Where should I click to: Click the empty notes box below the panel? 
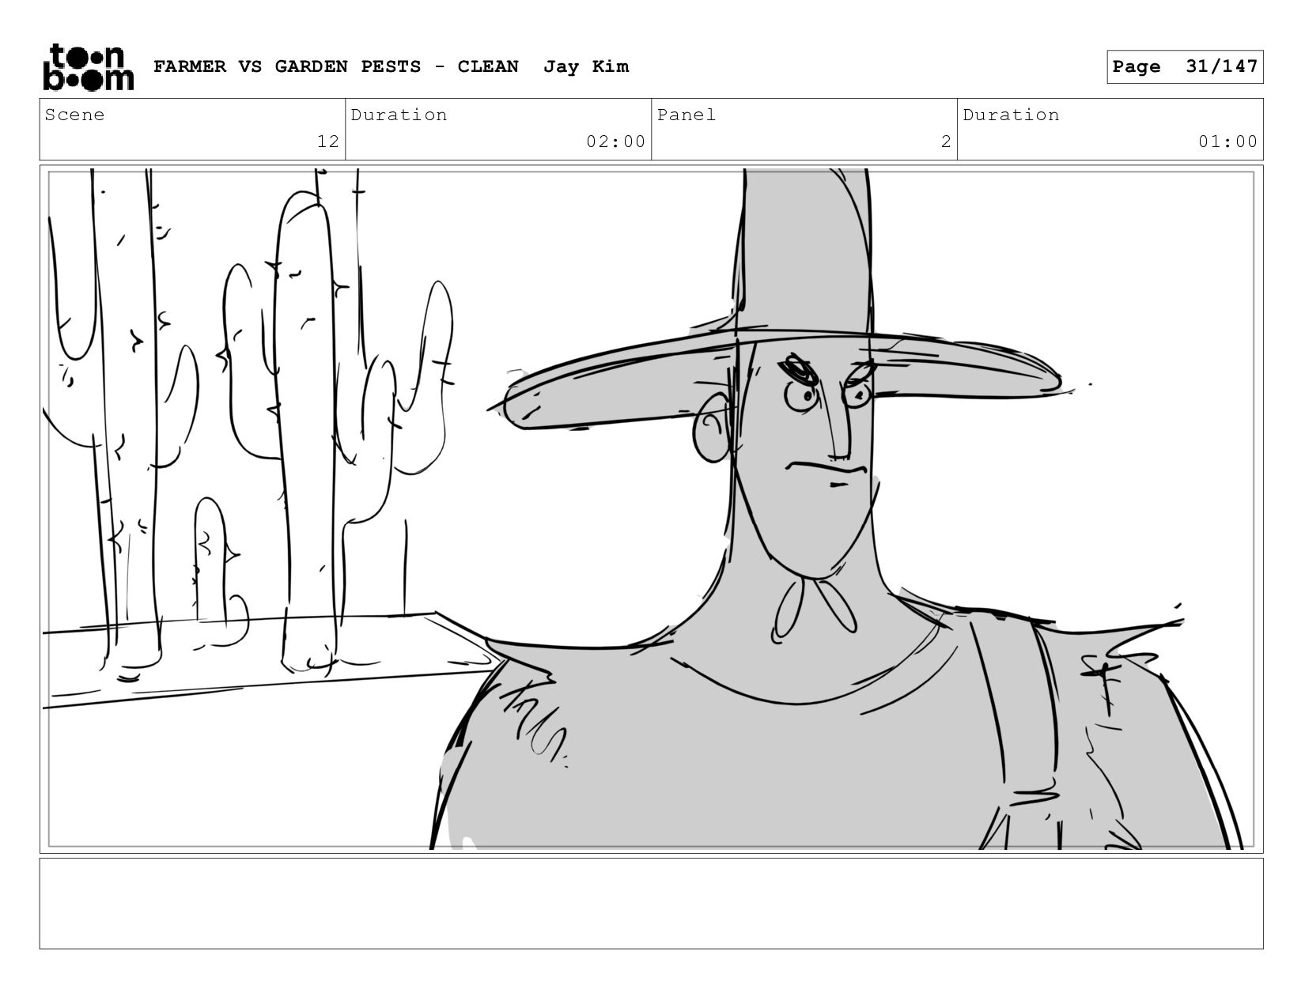pos(651,903)
